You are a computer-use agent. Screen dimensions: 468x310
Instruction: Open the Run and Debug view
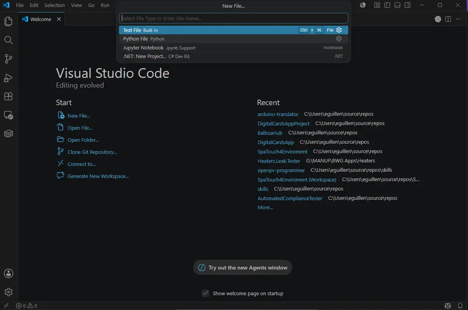pos(8,78)
